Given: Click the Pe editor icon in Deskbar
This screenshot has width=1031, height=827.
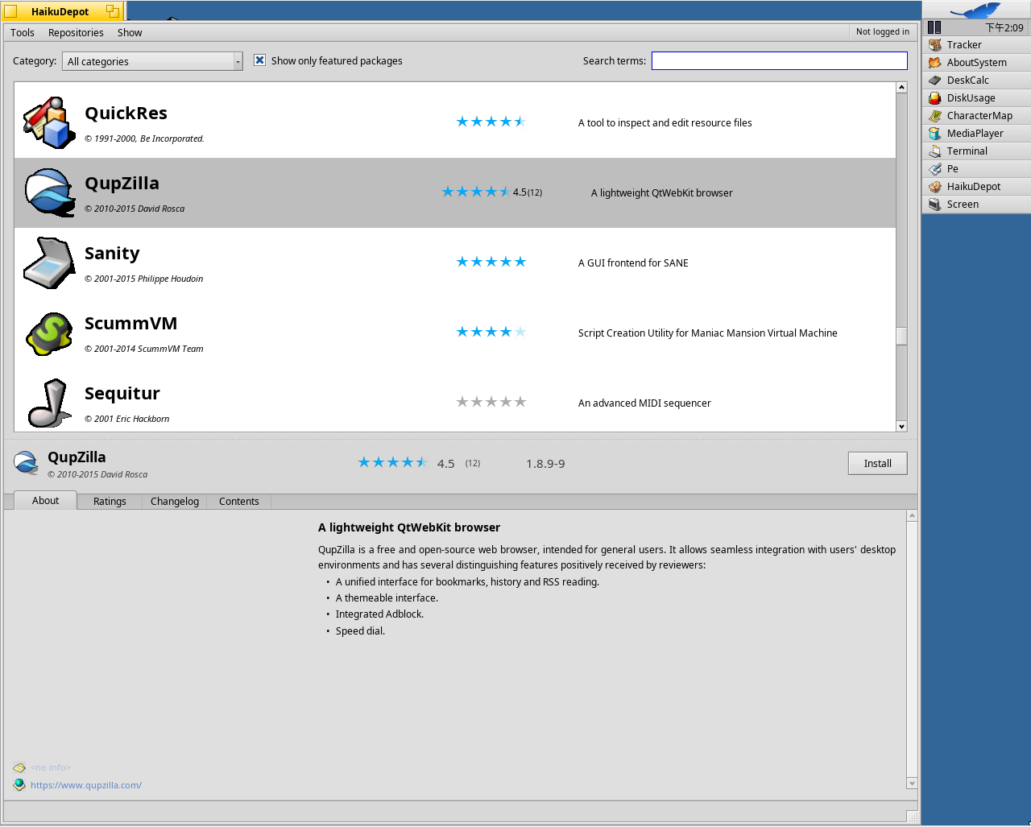Looking at the screenshot, I should coord(934,169).
